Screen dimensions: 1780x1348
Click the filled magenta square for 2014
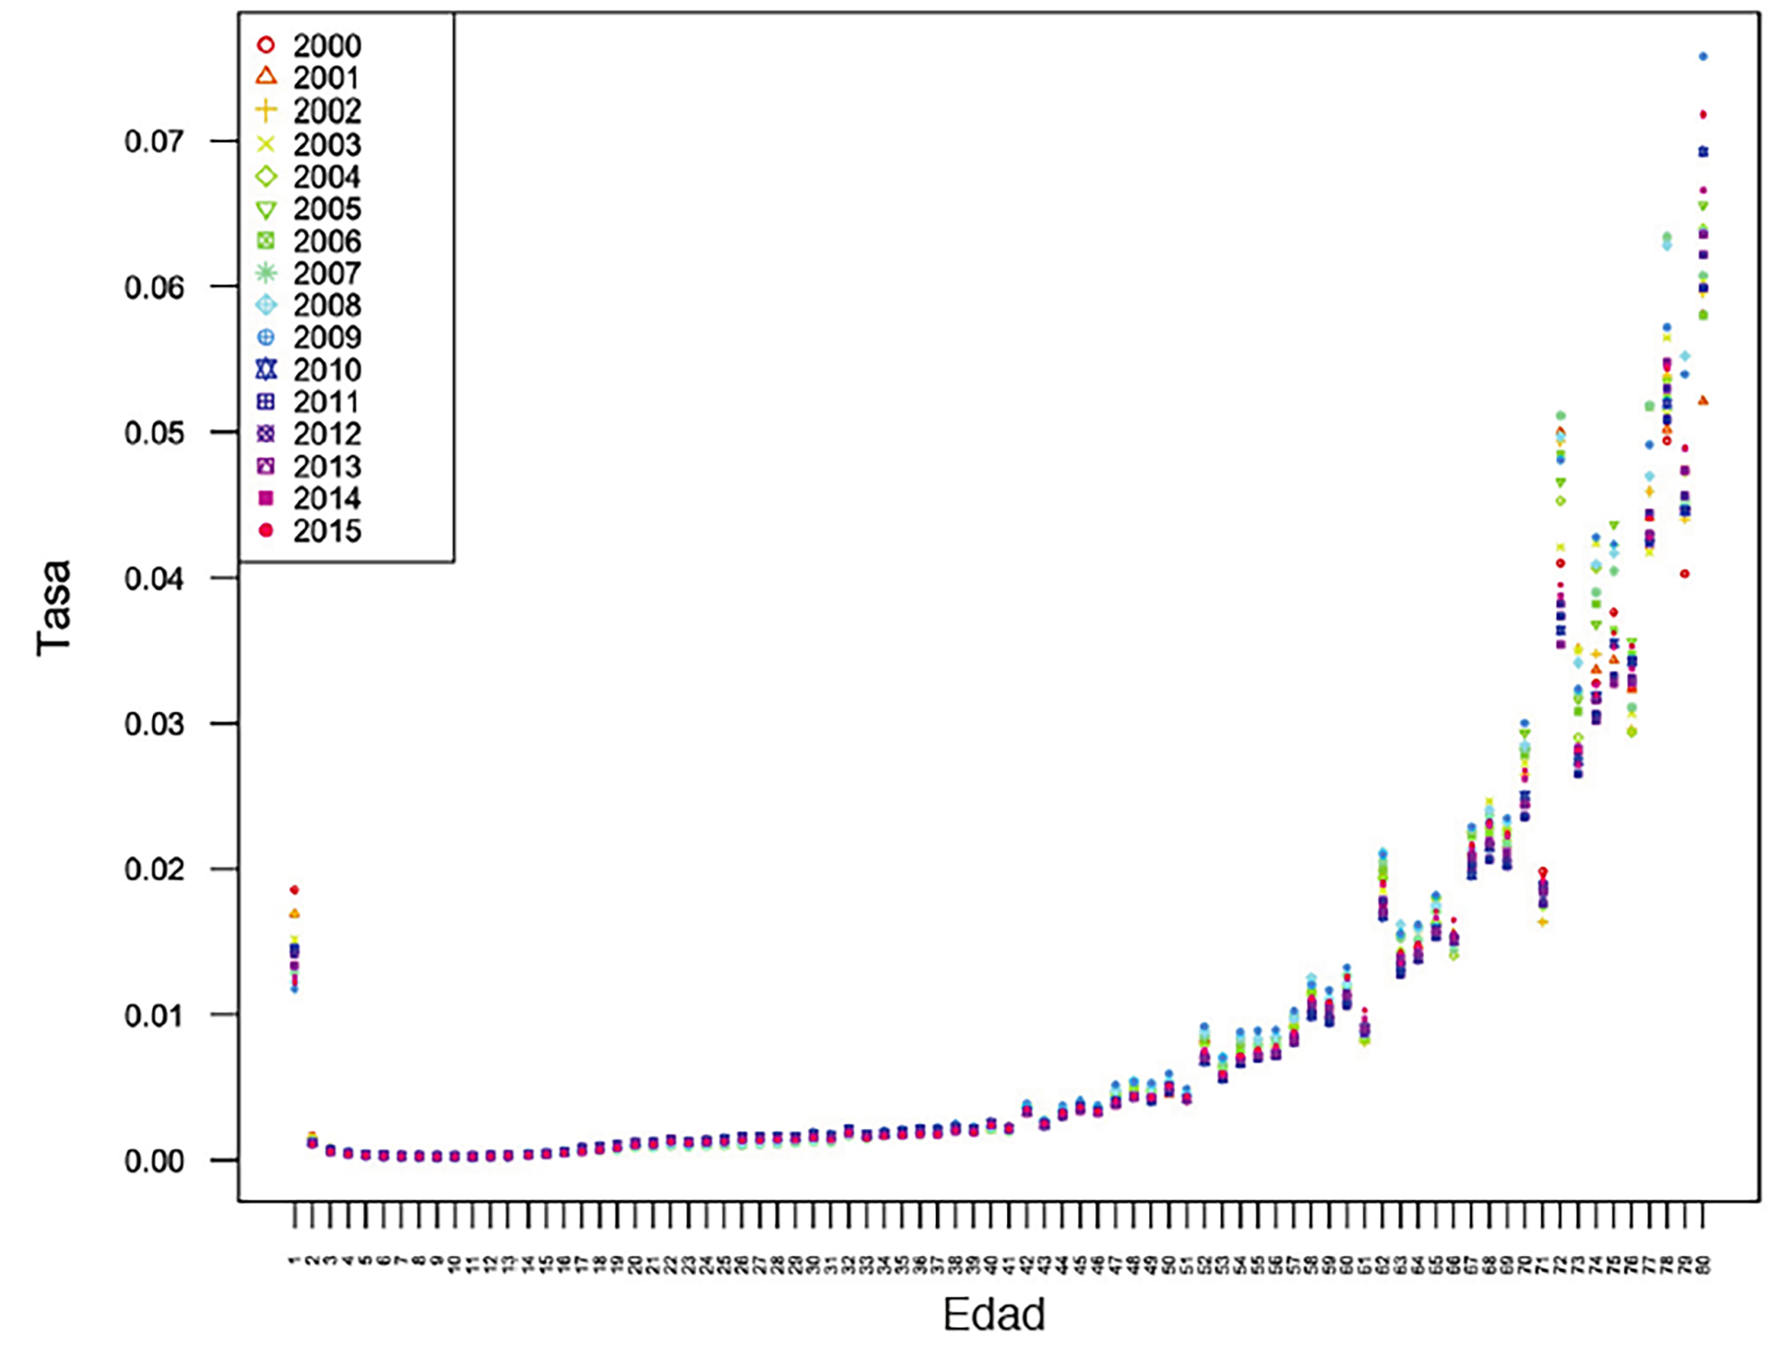(266, 499)
